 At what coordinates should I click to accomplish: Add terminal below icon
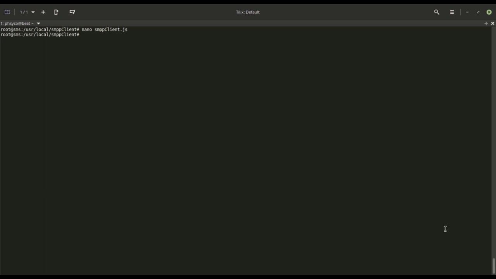pyautogui.click(x=72, y=12)
